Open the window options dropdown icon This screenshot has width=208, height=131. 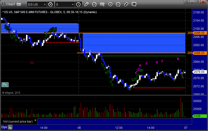[187, 2]
